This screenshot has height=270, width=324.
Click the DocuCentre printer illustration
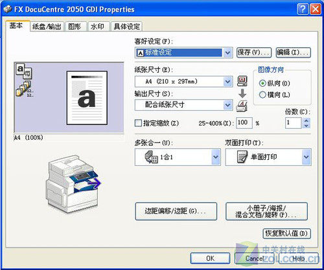pyautogui.click(x=73, y=184)
